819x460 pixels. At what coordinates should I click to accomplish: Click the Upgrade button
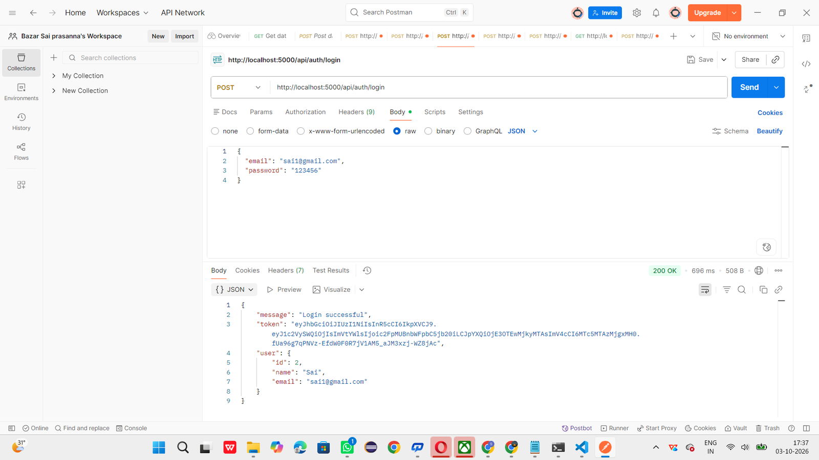pyautogui.click(x=707, y=13)
